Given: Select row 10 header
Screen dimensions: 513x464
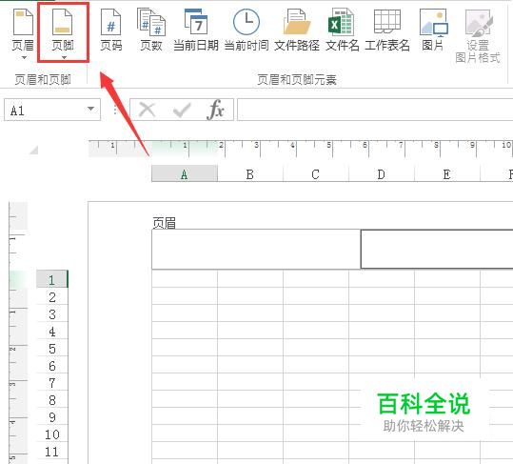Looking at the screenshot, I should [x=52, y=434].
